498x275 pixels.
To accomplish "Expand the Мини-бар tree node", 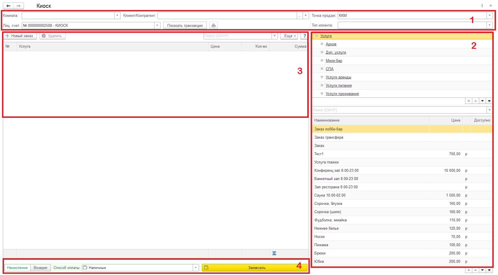I will tap(322, 60).
